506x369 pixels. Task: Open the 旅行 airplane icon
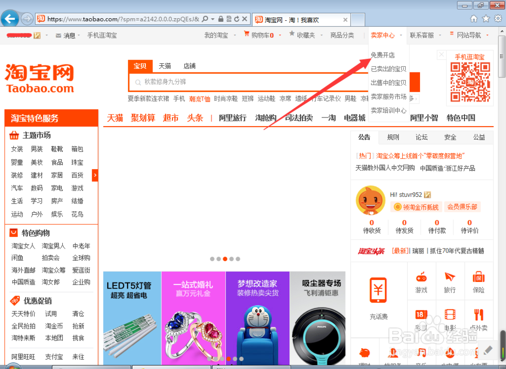(x=450, y=277)
